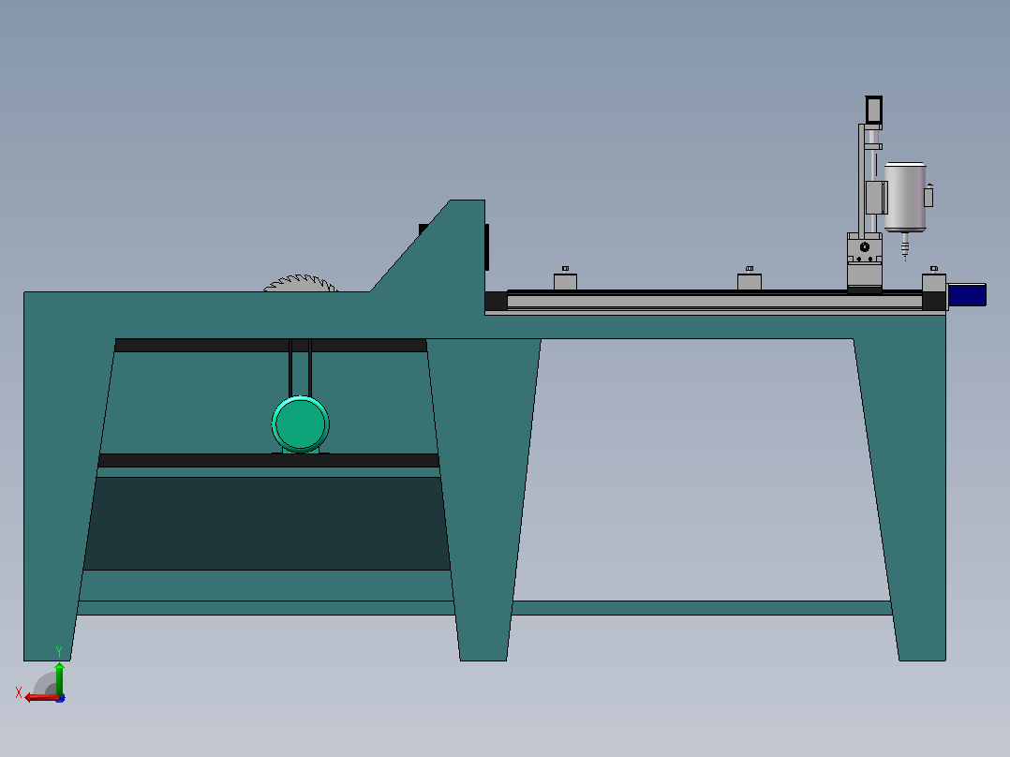Screen dimensions: 1010x757
Task: Click the blue Z axis dot on triad
Action: click(61, 698)
